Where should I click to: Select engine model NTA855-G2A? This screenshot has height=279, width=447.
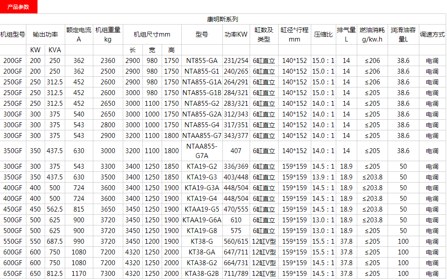(x=202, y=114)
